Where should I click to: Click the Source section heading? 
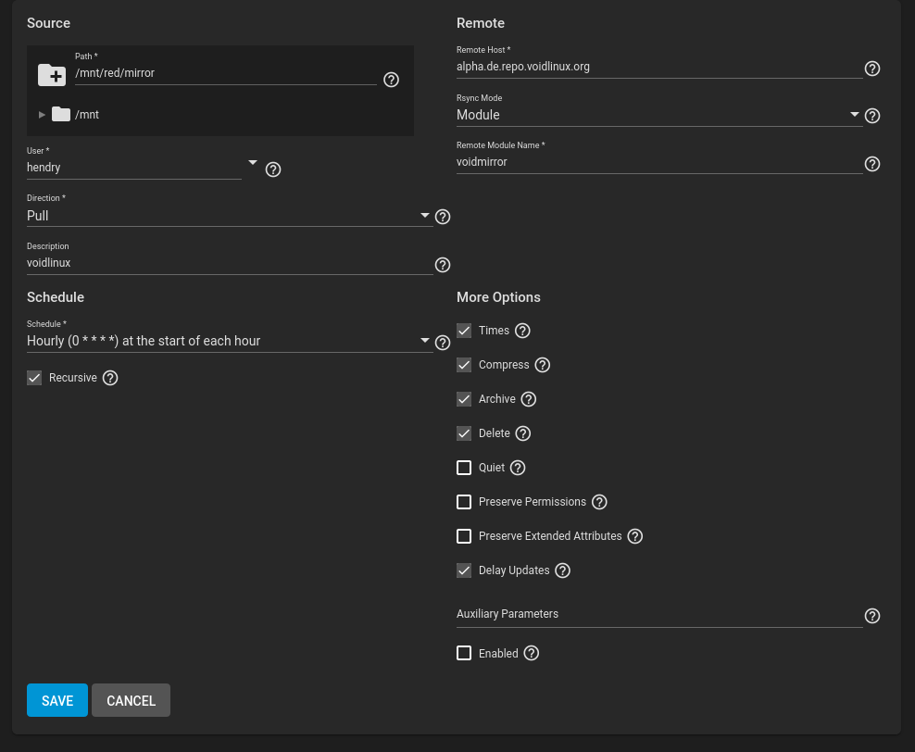click(48, 23)
